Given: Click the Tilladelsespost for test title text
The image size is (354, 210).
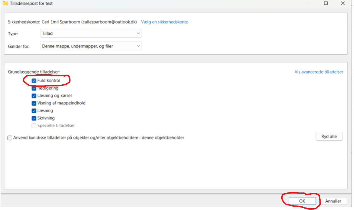Looking at the screenshot, I should 31,4.
